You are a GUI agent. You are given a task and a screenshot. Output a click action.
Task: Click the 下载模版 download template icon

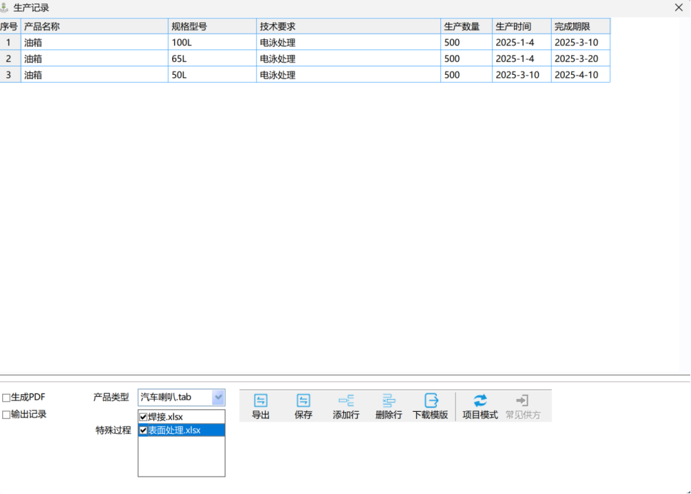tap(430, 401)
